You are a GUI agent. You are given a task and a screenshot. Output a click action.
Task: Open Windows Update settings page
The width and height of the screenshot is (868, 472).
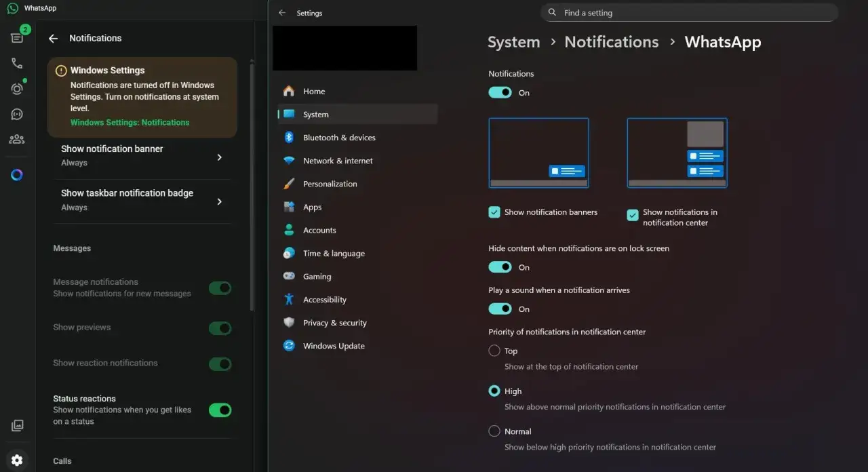(x=357, y=345)
